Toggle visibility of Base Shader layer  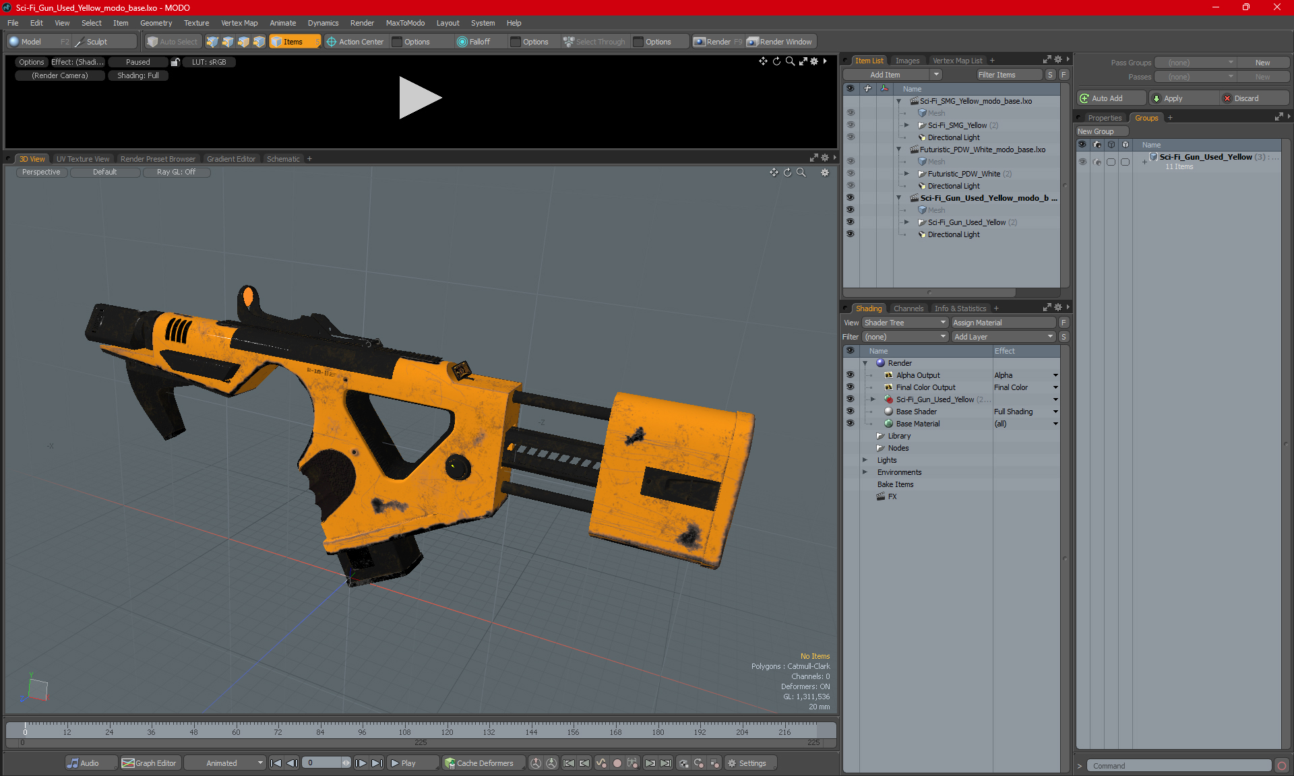click(x=850, y=412)
